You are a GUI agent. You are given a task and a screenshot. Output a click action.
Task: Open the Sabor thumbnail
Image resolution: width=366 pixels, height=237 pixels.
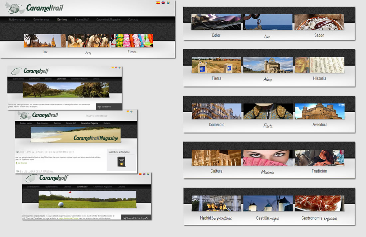pyautogui.click(x=319, y=22)
